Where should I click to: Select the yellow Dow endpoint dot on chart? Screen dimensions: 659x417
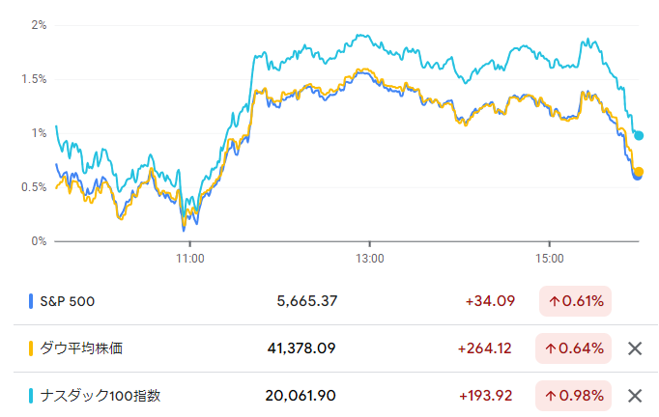point(639,171)
